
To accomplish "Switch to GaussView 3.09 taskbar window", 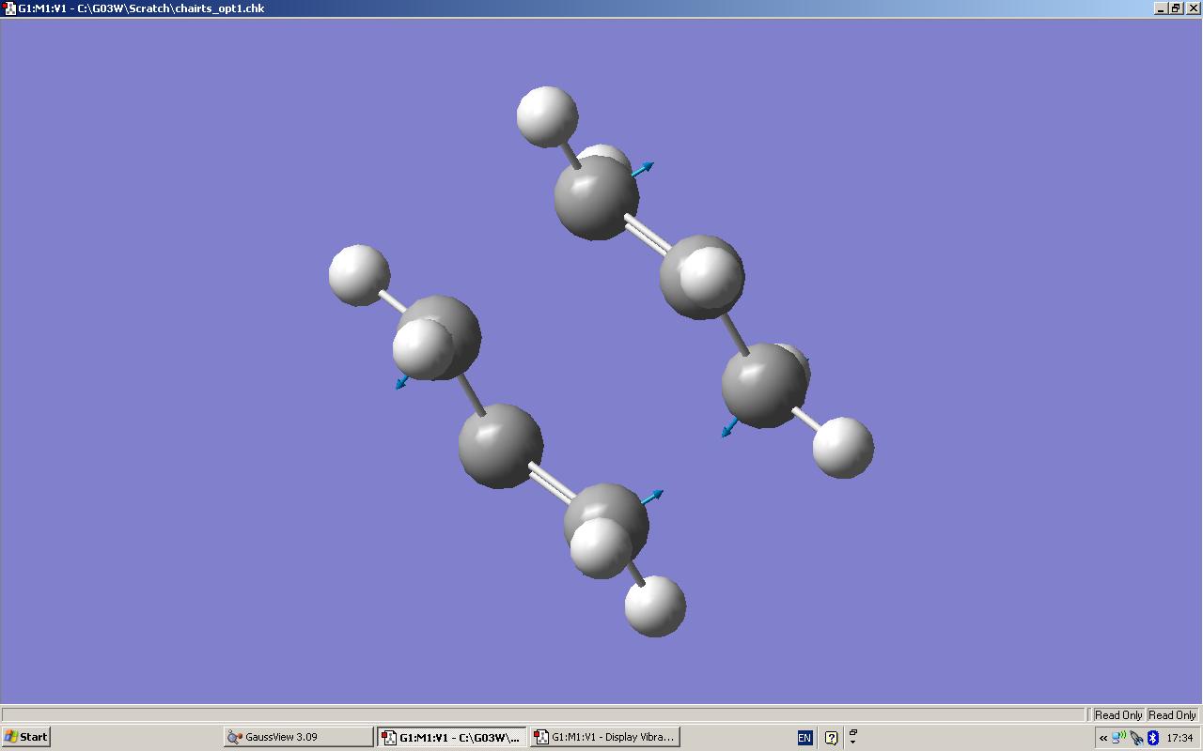I will 299,737.
